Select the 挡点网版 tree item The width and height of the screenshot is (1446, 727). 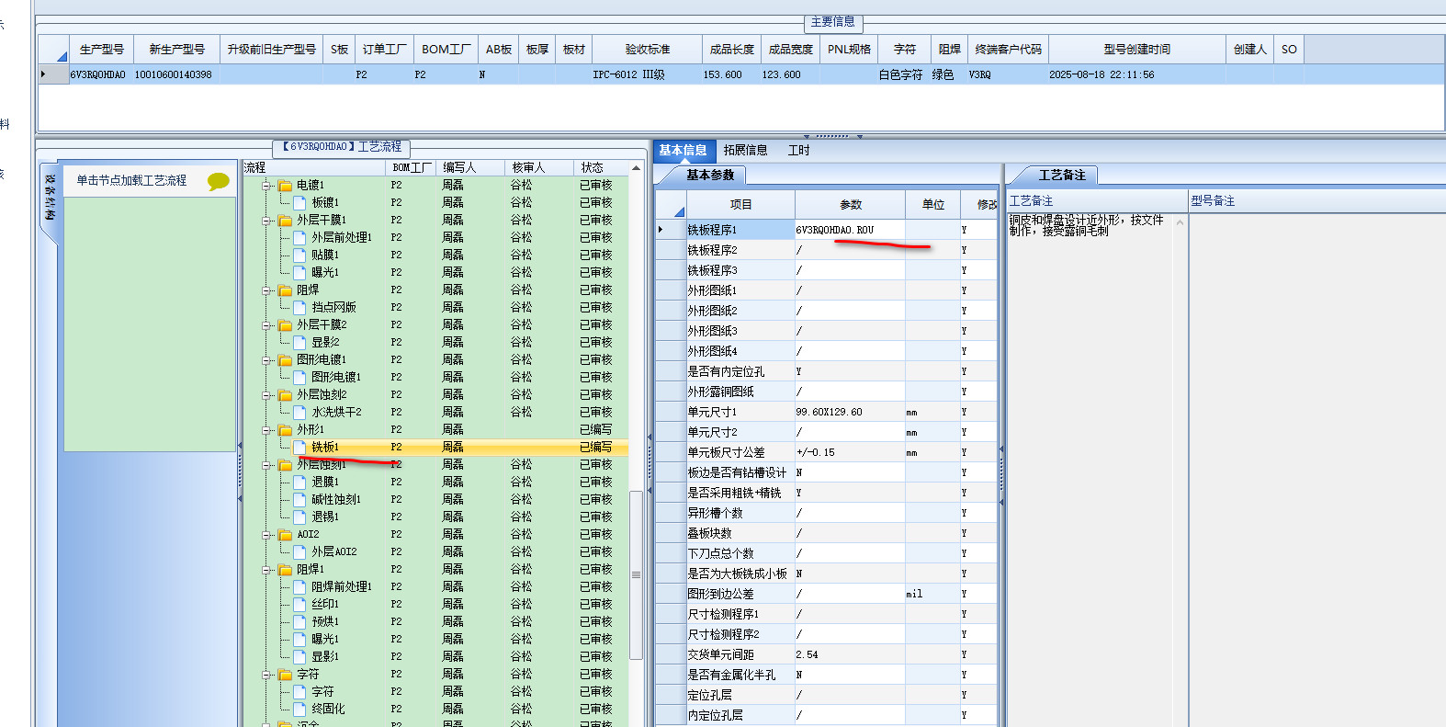coord(333,307)
